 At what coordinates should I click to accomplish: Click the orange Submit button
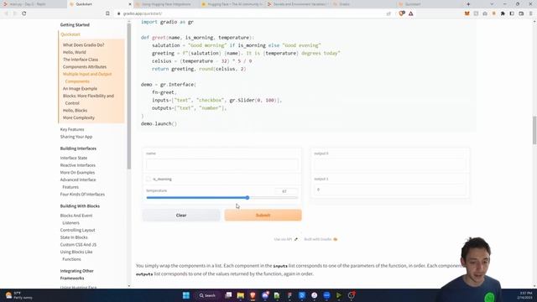263,215
